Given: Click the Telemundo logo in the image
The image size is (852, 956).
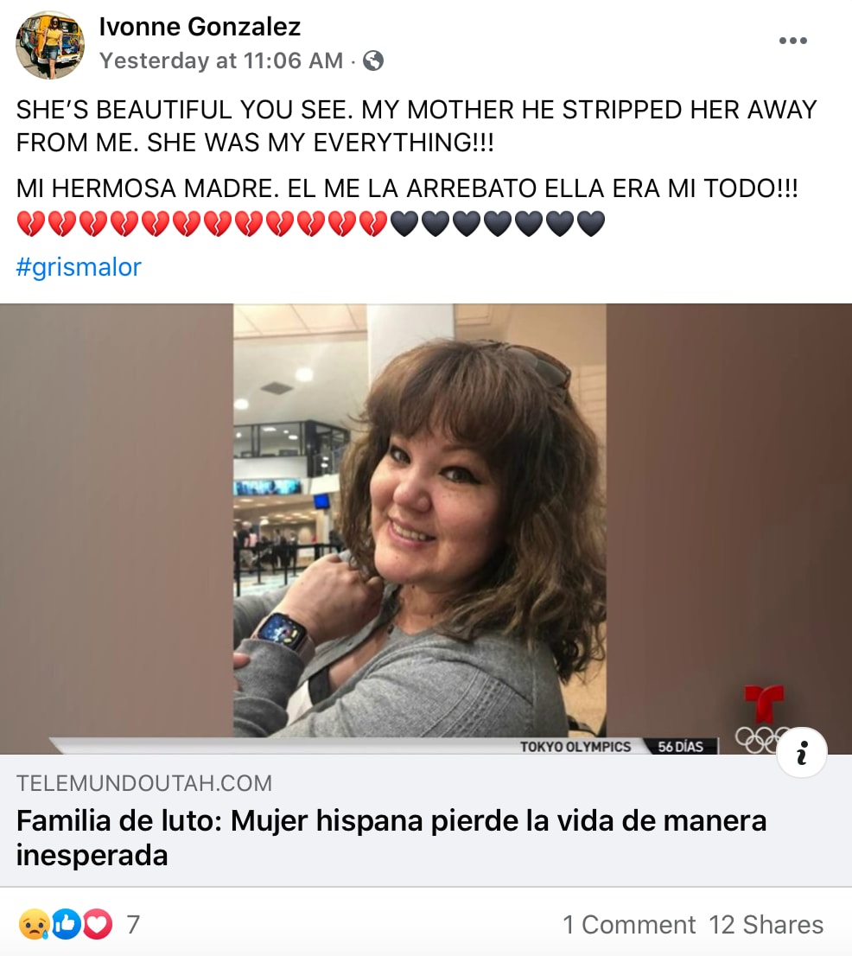Looking at the screenshot, I should coord(764,704).
